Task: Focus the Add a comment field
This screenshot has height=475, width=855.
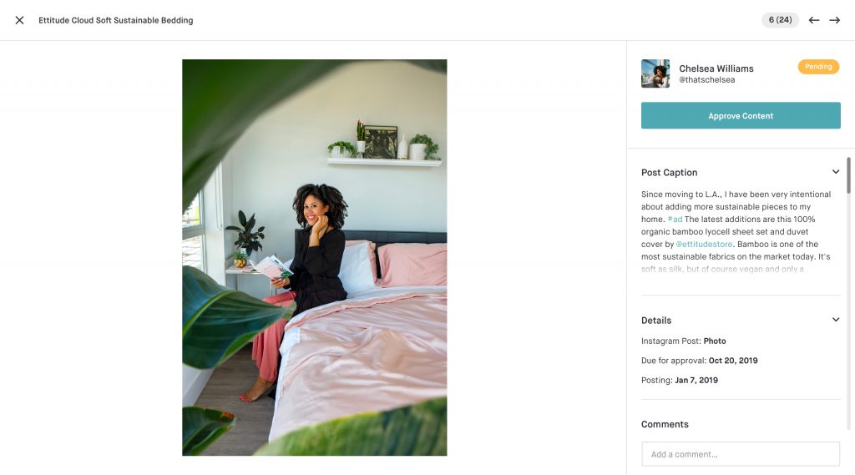Action: [741, 454]
